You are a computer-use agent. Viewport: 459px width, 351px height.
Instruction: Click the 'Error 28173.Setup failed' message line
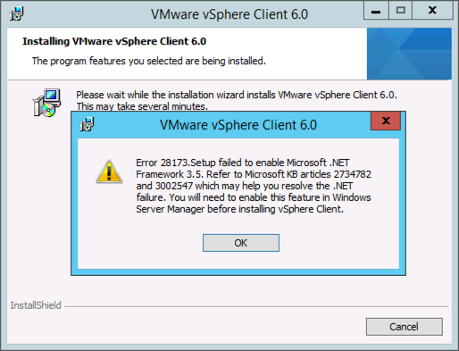243,163
